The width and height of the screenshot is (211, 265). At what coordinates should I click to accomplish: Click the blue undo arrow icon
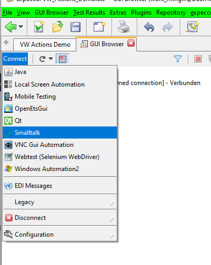click(149, 27)
